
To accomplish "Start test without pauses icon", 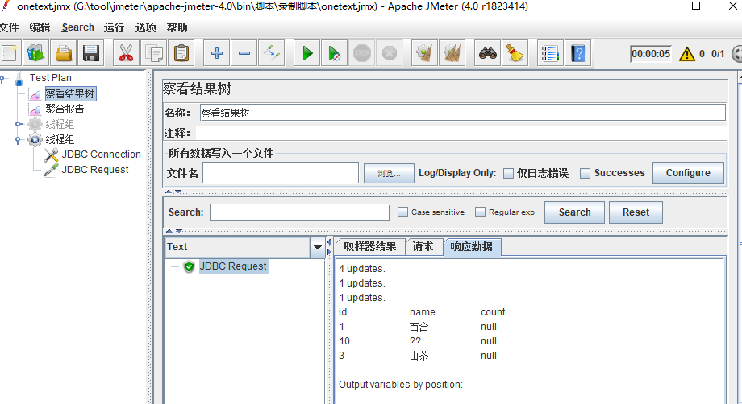I will click(x=335, y=53).
